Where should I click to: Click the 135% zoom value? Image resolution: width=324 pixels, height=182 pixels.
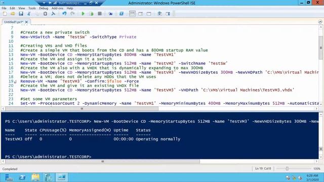(317, 168)
